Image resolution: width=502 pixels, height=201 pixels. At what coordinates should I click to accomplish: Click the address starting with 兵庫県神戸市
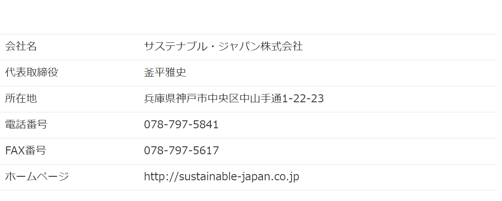click(234, 99)
